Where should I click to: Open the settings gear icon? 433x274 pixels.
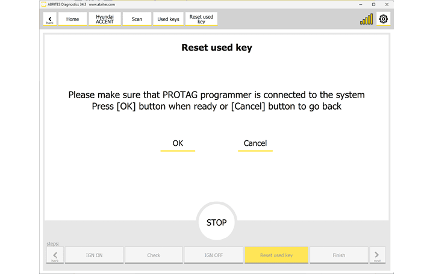click(384, 19)
